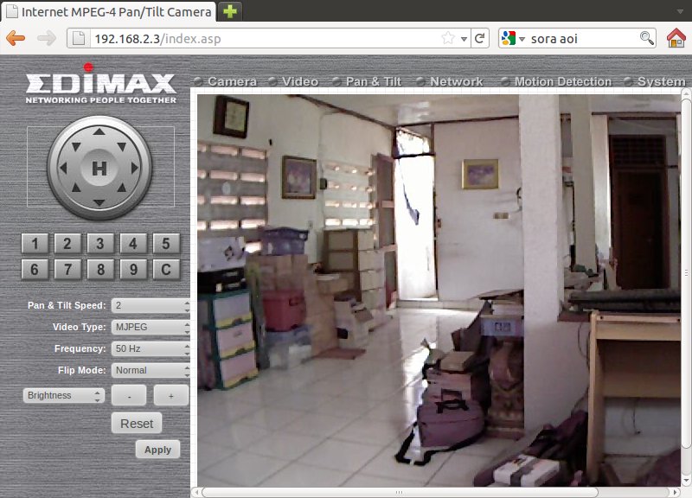This screenshot has width=692, height=498.
Task: Click the left scroll arrow at bottom
Action: (197, 491)
